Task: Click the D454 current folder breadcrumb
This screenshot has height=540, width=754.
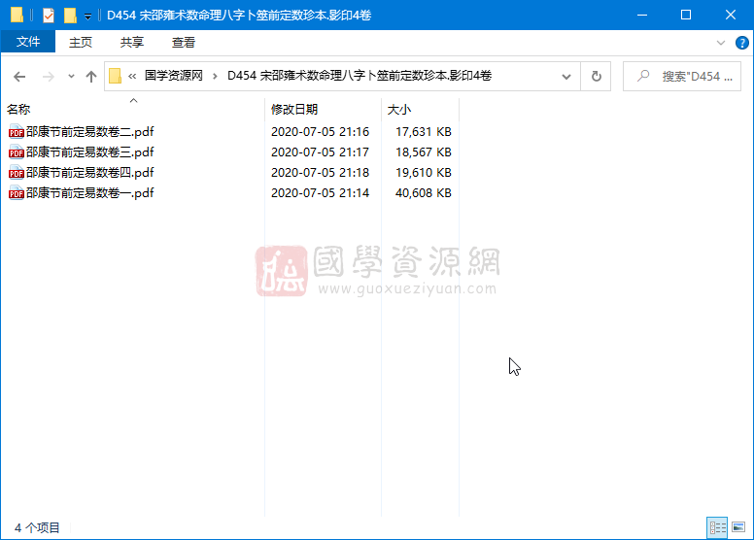Action: click(x=360, y=76)
